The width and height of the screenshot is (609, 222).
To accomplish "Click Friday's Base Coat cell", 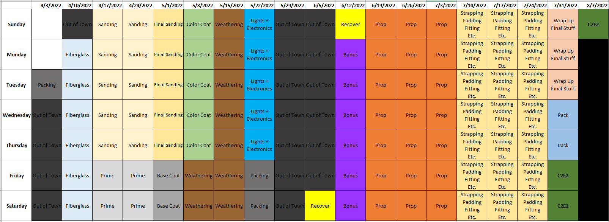I will 168,175.
